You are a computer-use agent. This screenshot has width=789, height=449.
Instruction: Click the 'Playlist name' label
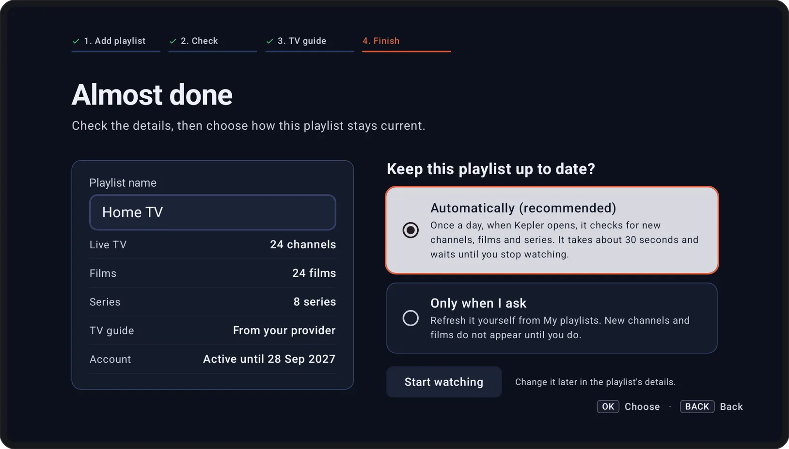click(x=123, y=183)
